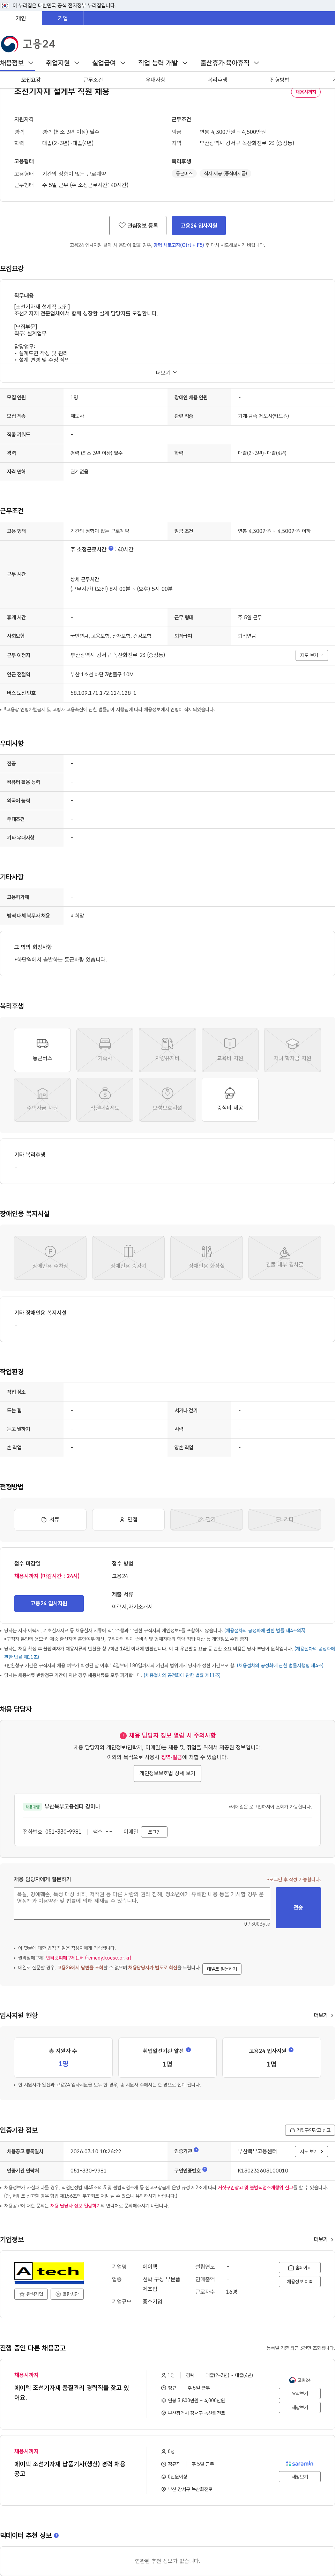Select the 장애인용 승강기 facility icon

tap(129, 1258)
